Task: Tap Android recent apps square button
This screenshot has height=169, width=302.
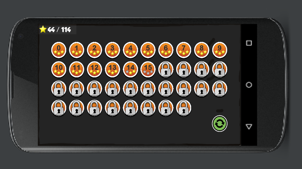Action: click(249, 43)
